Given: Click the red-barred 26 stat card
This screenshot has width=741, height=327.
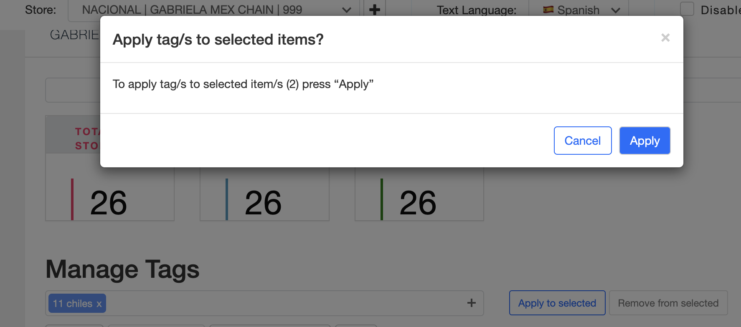Looking at the screenshot, I should 110,194.
